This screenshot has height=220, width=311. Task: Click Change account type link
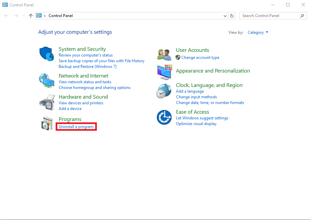[x=200, y=58]
